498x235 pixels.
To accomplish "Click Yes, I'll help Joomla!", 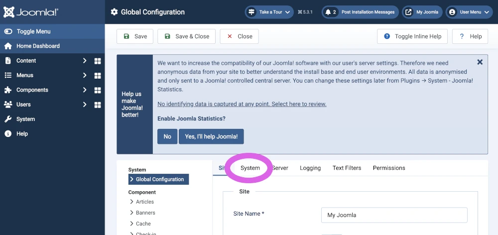I will click(211, 136).
